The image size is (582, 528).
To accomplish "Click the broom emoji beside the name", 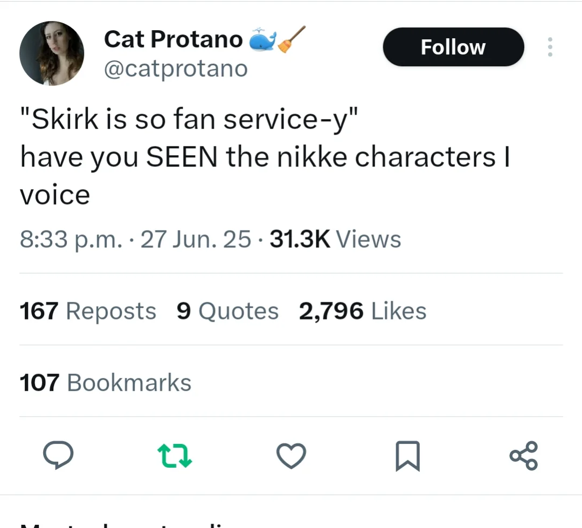I will (x=292, y=39).
